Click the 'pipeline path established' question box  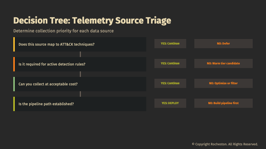(x=80, y=104)
